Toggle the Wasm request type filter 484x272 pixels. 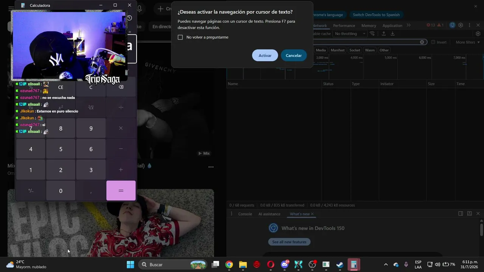tap(370, 50)
